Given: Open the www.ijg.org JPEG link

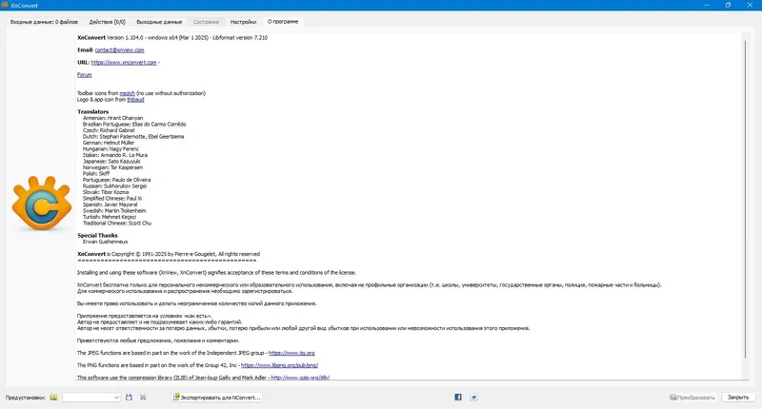Looking at the screenshot, I should pos(291,353).
